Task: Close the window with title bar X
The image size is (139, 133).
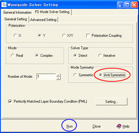Action: click(x=134, y=5)
